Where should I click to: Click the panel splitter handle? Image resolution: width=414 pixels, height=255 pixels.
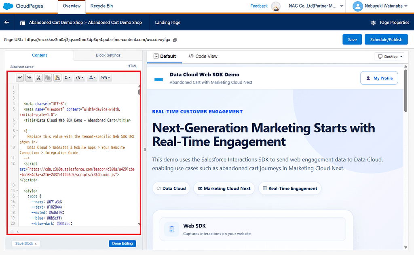coord(145,150)
